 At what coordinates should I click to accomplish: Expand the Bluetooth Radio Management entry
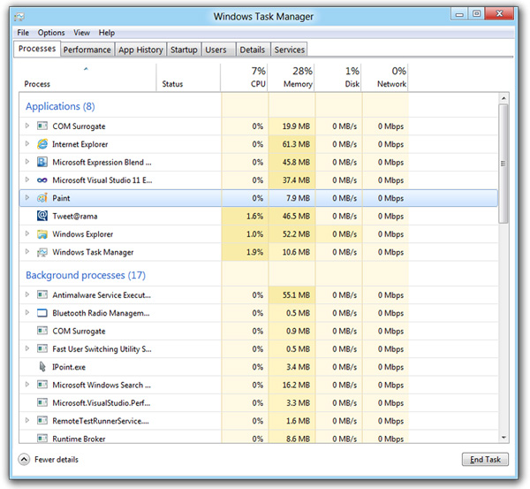click(x=27, y=312)
